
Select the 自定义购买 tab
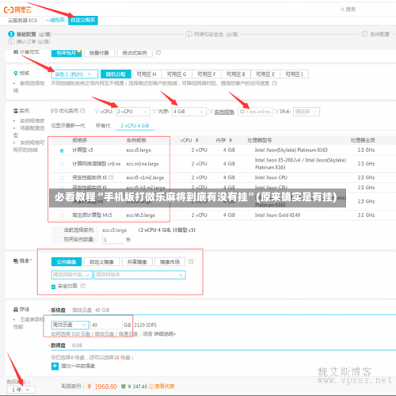pyautogui.click(x=83, y=20)
